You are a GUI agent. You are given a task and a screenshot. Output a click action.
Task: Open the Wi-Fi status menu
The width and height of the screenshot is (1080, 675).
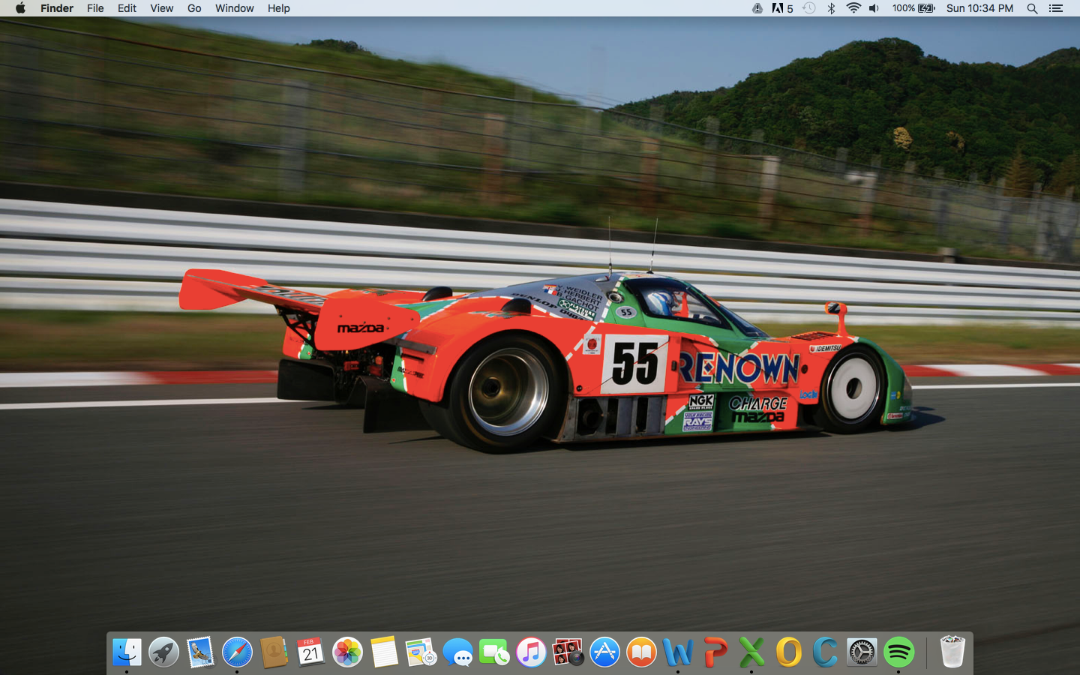tap(853, 8)
